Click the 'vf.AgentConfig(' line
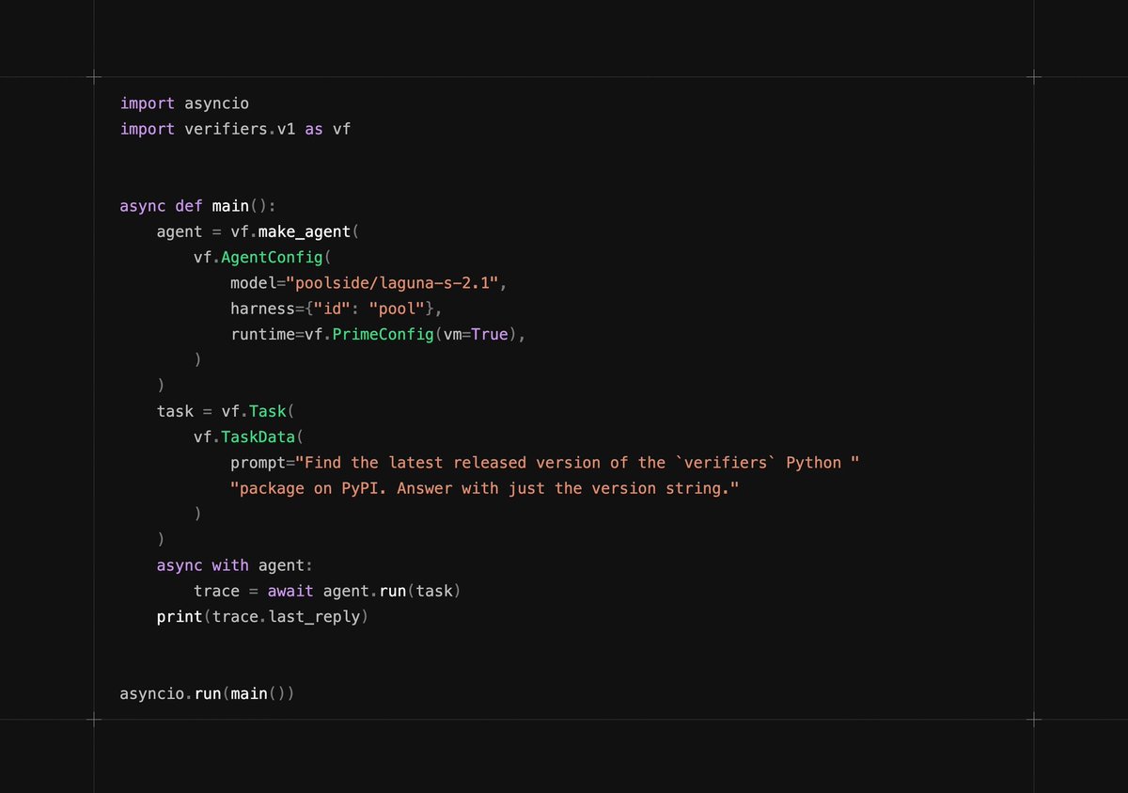 click(x=263, y=257)
